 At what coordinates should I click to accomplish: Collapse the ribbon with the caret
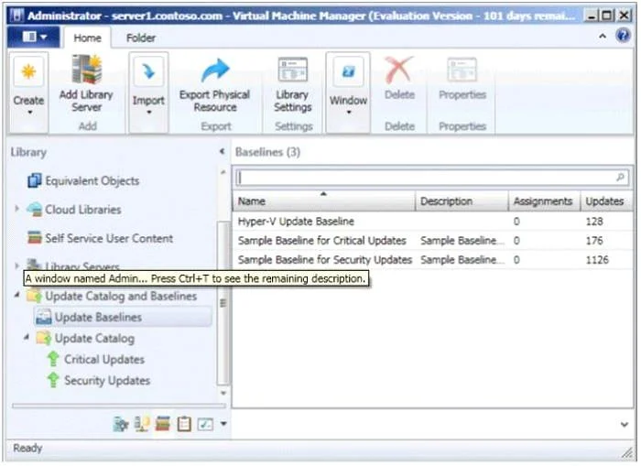(603, 36)
